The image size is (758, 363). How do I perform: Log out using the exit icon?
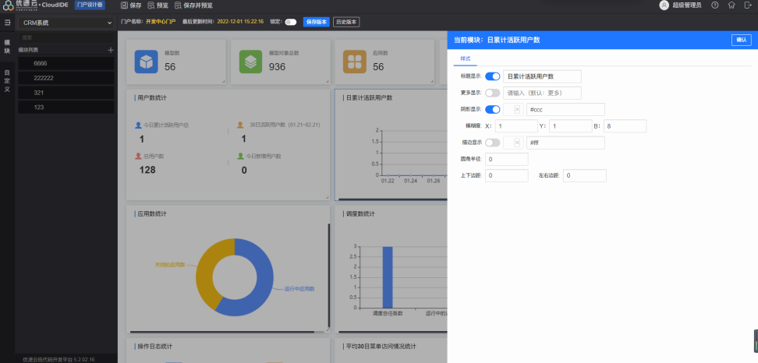[749, 5]
